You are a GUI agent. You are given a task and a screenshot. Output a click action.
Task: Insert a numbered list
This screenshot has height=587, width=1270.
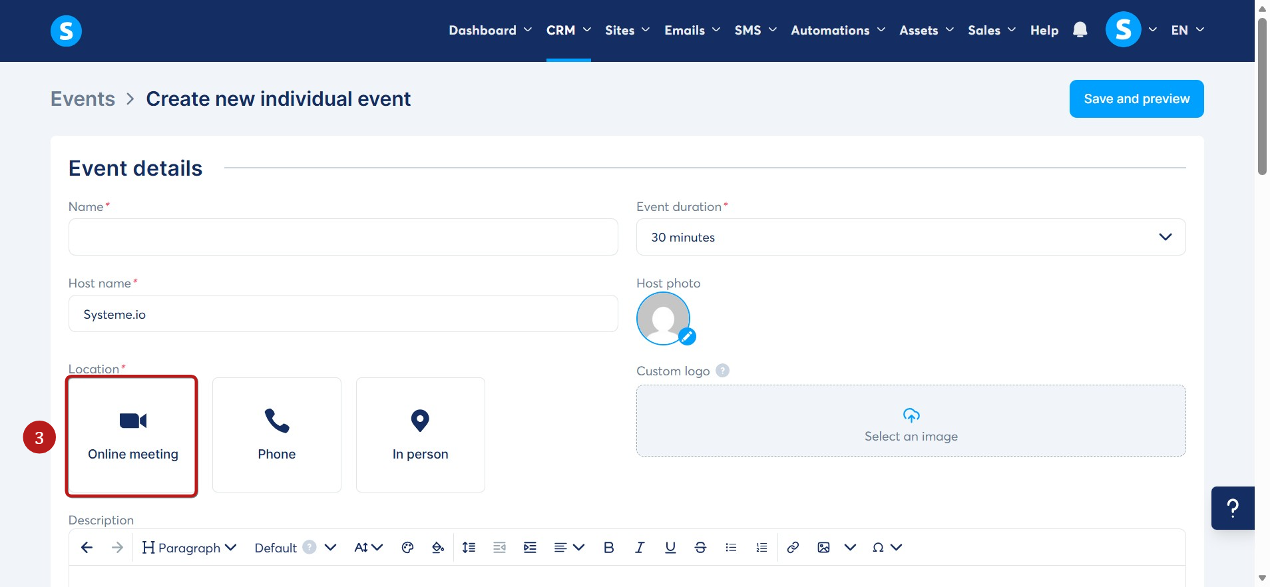761,547
